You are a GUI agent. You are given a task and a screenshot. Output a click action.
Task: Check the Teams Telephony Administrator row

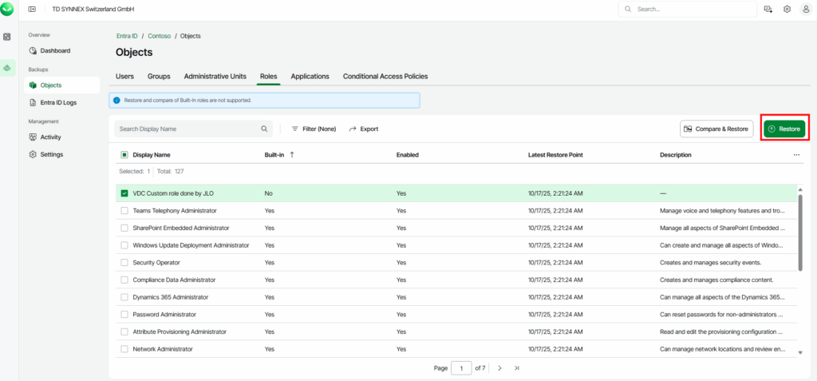(124, 211)
